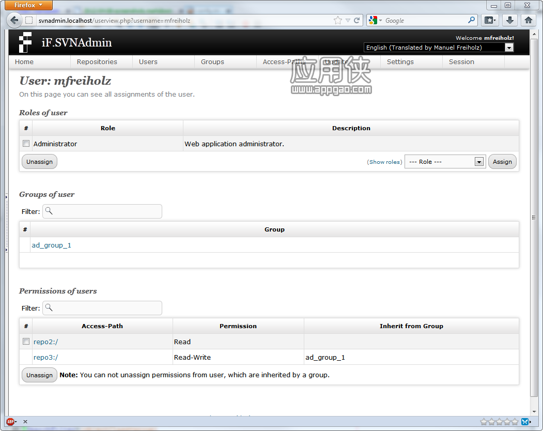This screenshot has width=543, height=431.
Task: Open the Adblock Plus icon in the status bar
Action: 11,422
